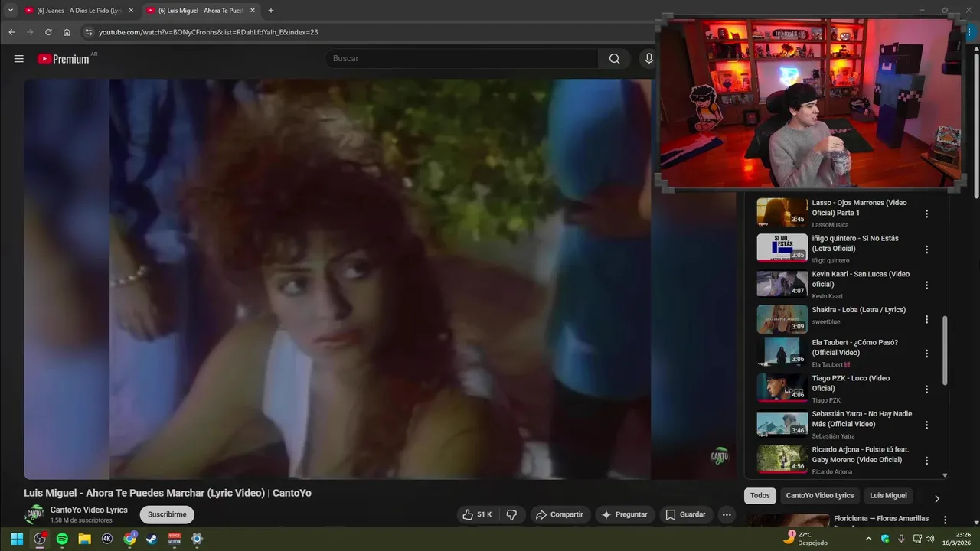Screen dimensions: 980x551
Task: Open options for Floricienta Flores Amarillas
Action: 945,520
